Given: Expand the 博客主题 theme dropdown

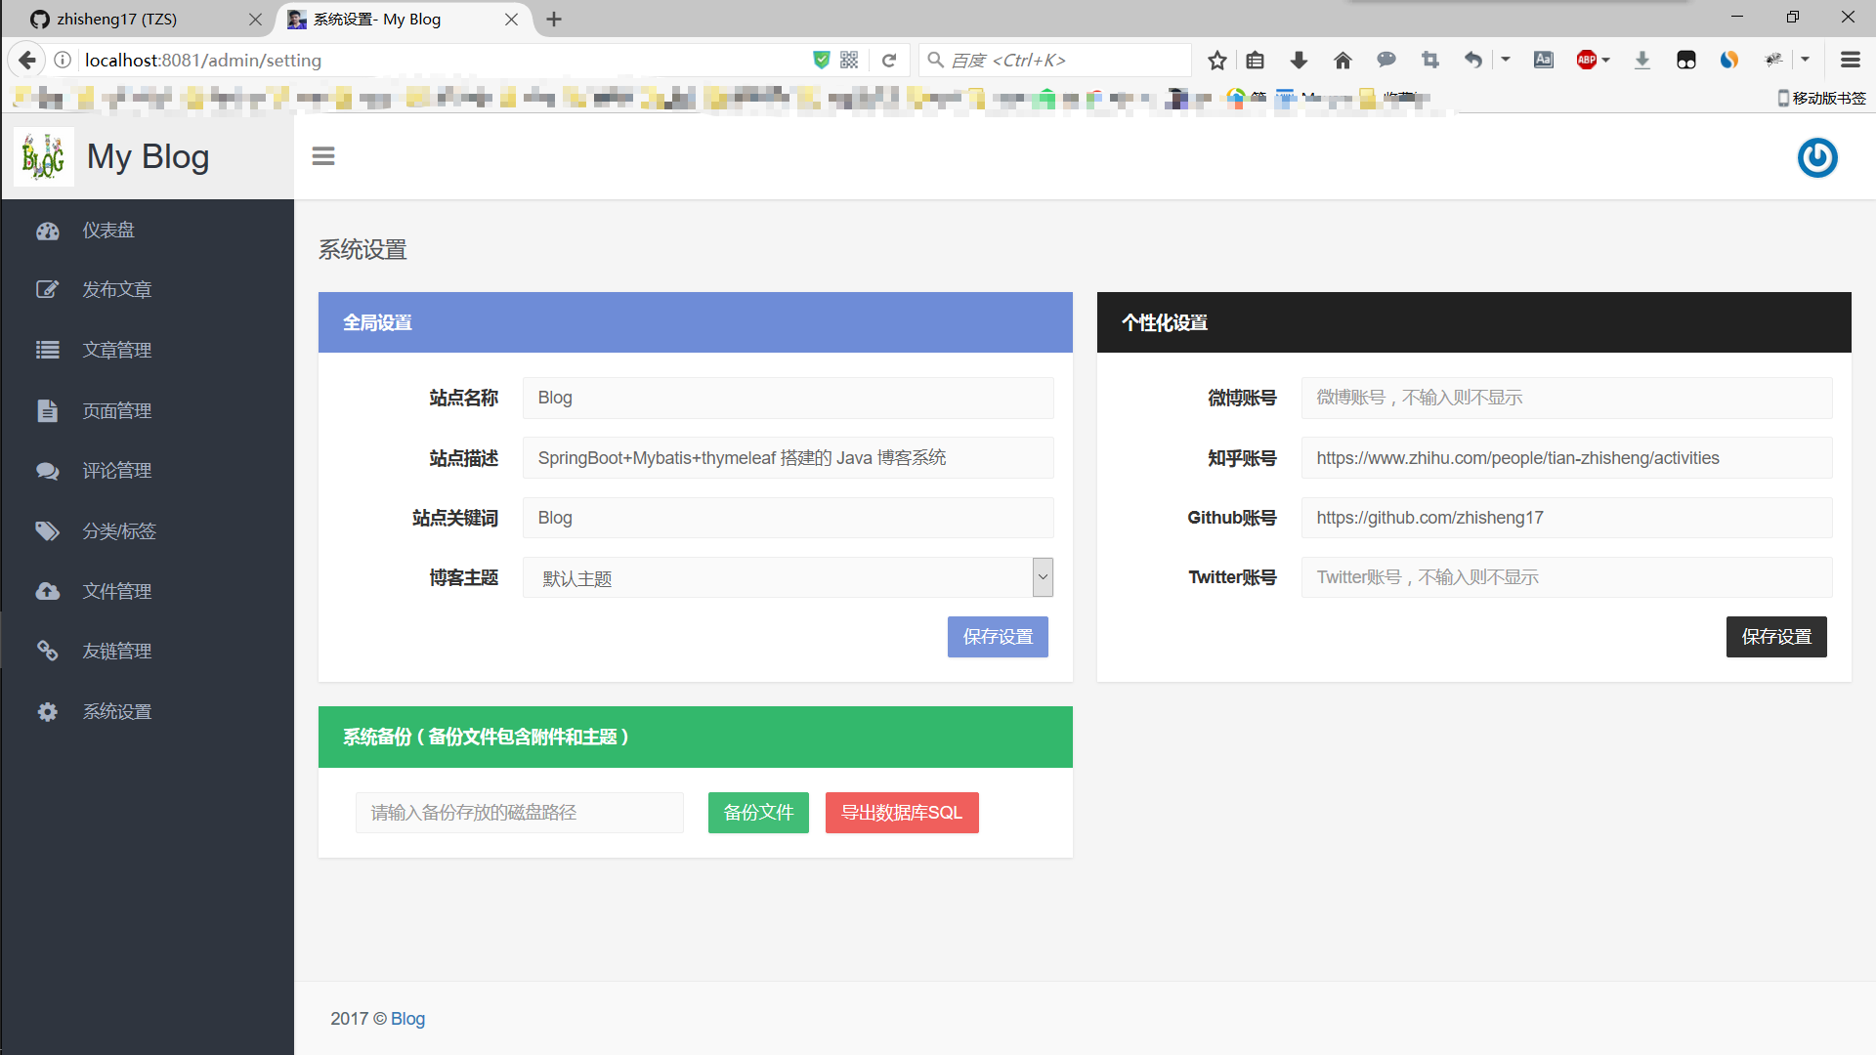Looking at the screenshot, I should [1043, 577].
